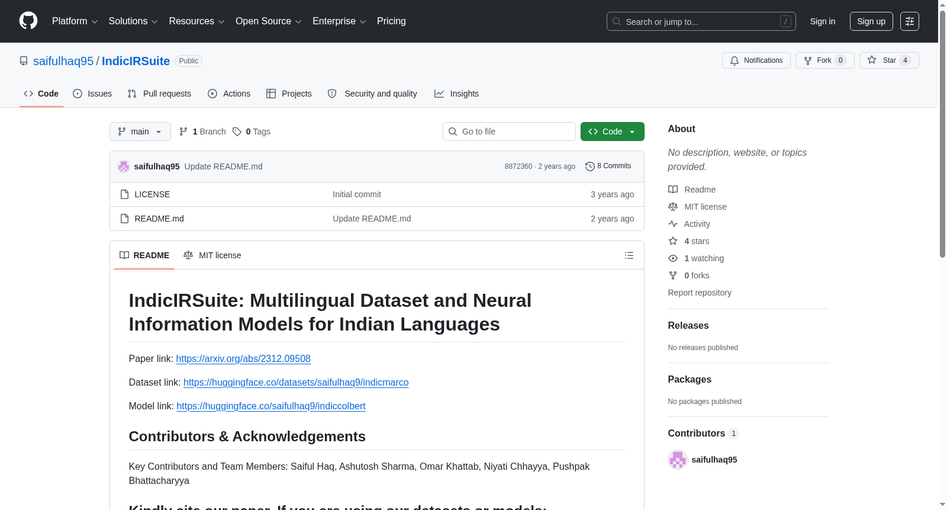This screenshot has height=510, width=947.
Task: Click Sign in
Action: click(823, 21)
